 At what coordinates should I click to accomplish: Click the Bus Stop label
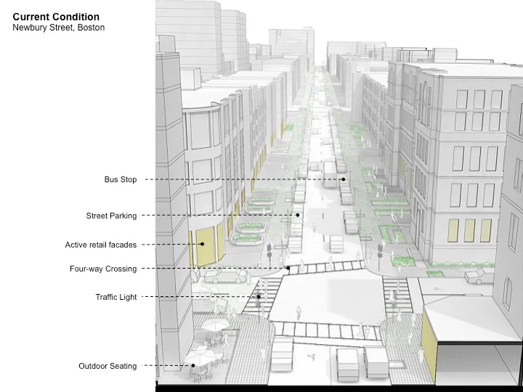[x=120, y=179]
